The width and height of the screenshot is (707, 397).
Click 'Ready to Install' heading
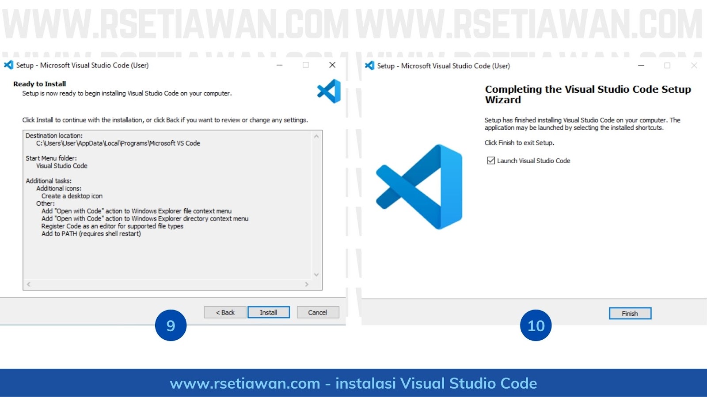pos(40,84)
